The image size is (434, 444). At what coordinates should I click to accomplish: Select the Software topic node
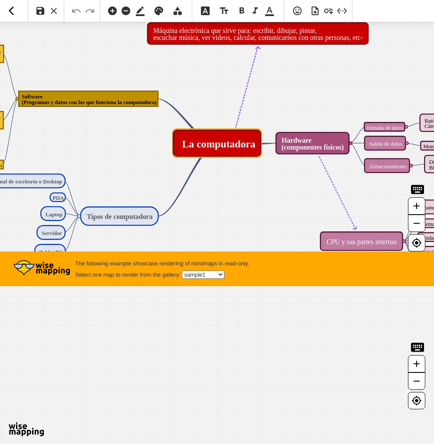88,99
